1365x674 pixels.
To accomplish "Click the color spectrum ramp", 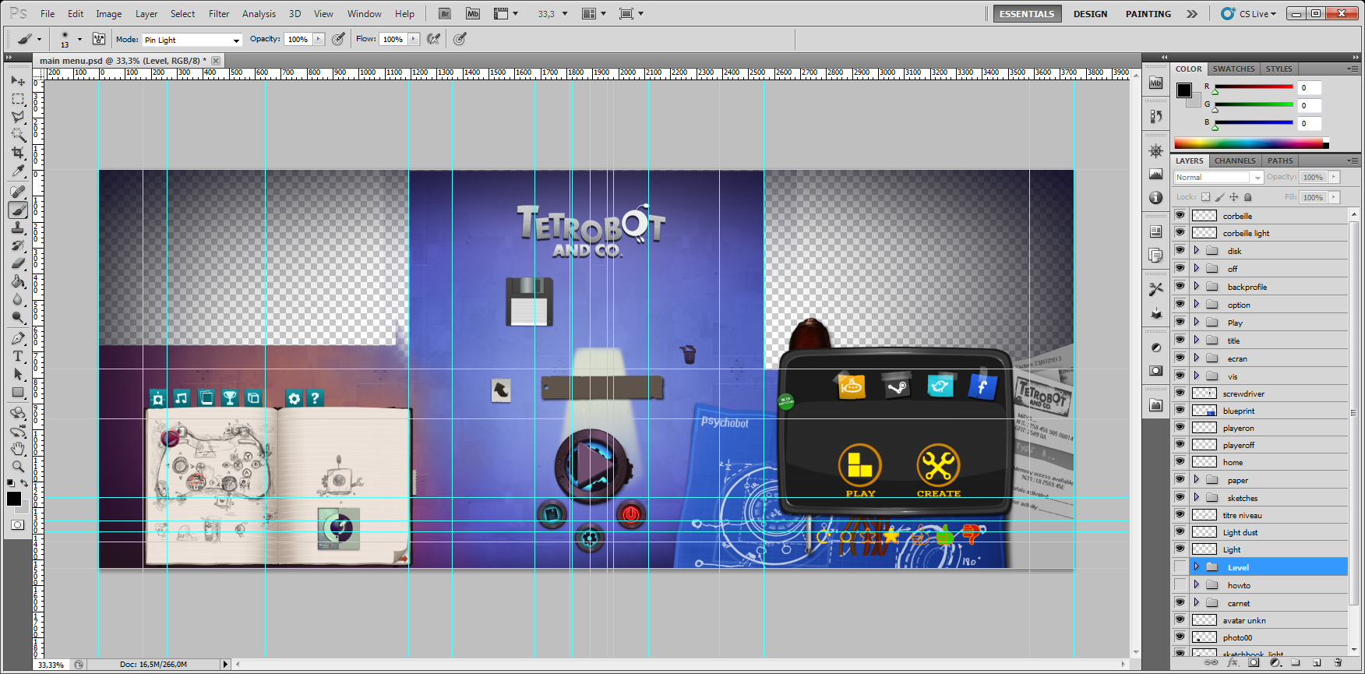I will (1251, 143).
